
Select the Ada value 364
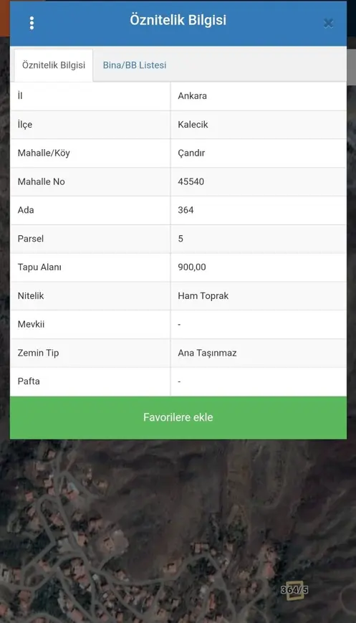point(186,210)
